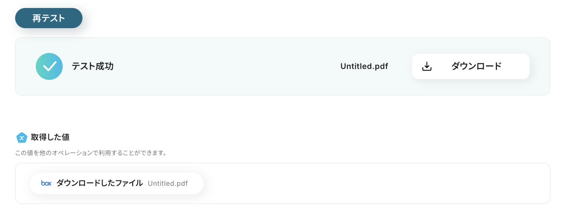
Task: Click Untitled.pdf inside the Box value chip
Action: pos(167,183)
